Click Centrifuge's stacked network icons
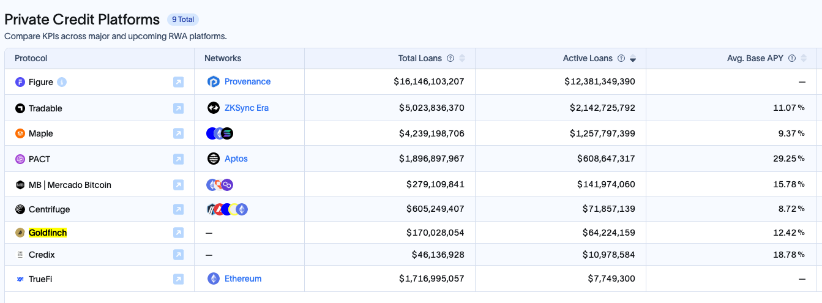The width and height of the screenshot is (822, 303). point(227,209)
